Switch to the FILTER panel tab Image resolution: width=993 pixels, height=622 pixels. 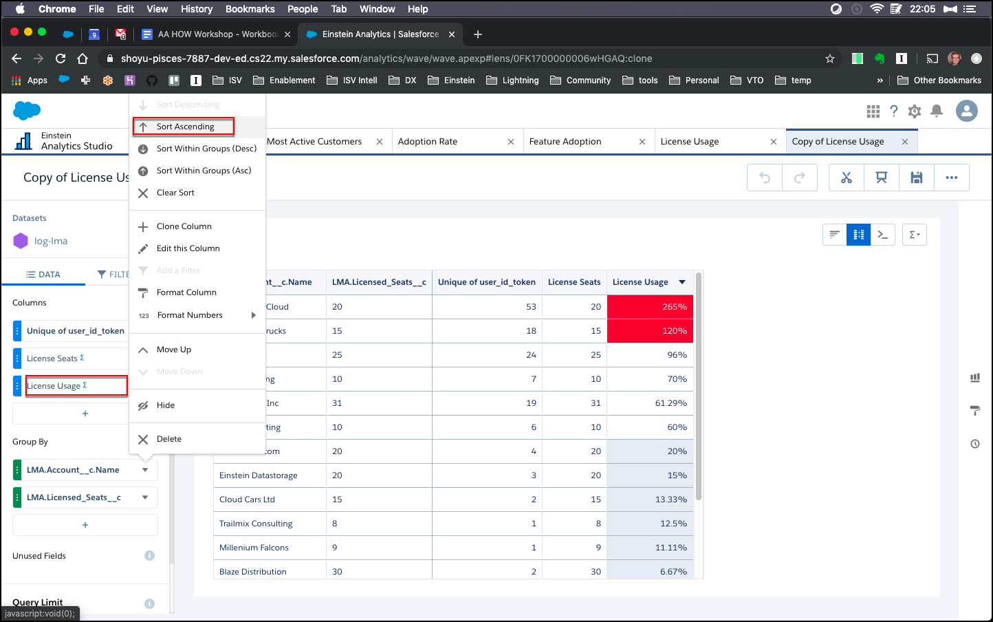click(114, 275)
